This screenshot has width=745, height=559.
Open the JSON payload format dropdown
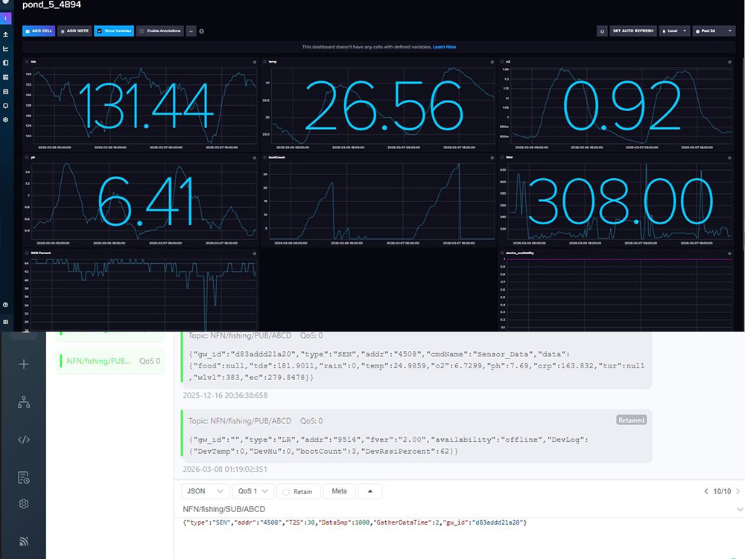point(206,491)
